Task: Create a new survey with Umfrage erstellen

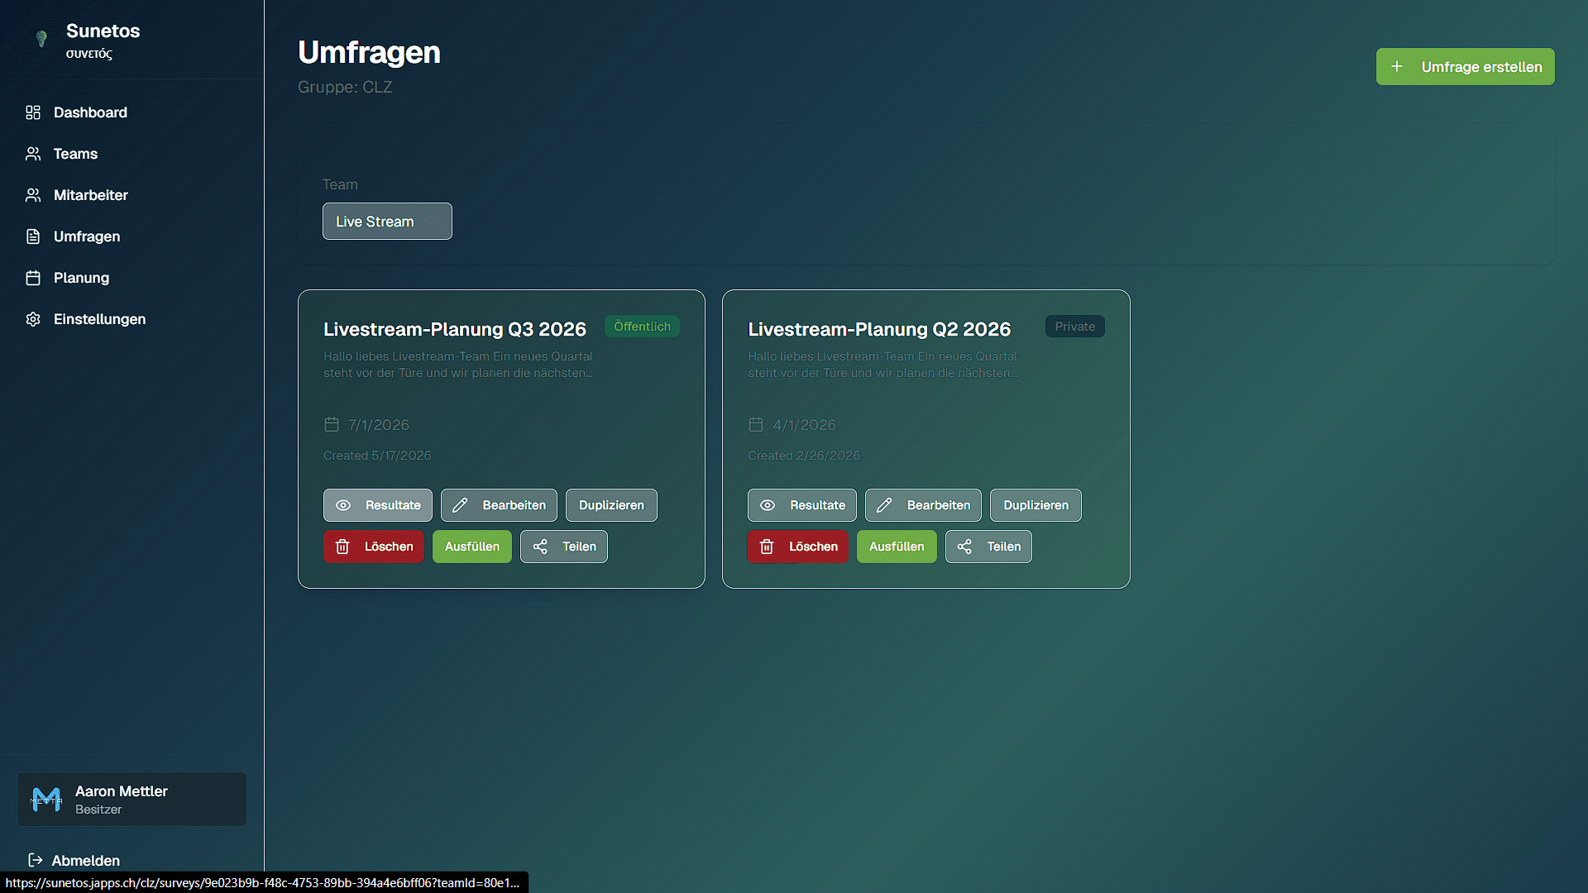Action: click(x=1465, y=66)
